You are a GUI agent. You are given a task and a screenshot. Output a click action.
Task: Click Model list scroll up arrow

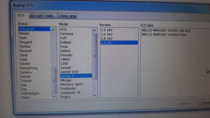94,30
